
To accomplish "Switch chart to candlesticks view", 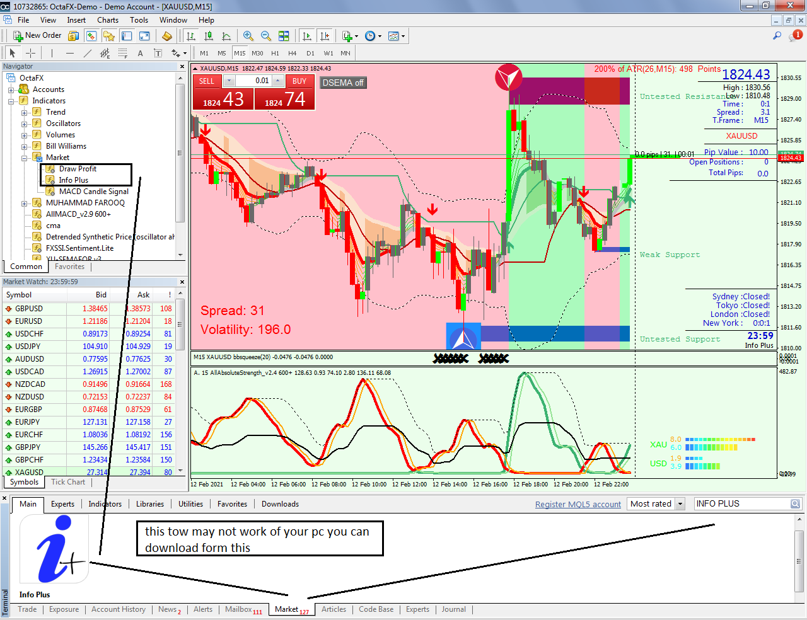I will coord(209,36).
